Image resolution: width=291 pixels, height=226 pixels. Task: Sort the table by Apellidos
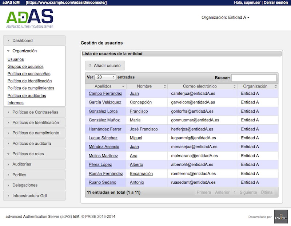(x=105, y=86)
